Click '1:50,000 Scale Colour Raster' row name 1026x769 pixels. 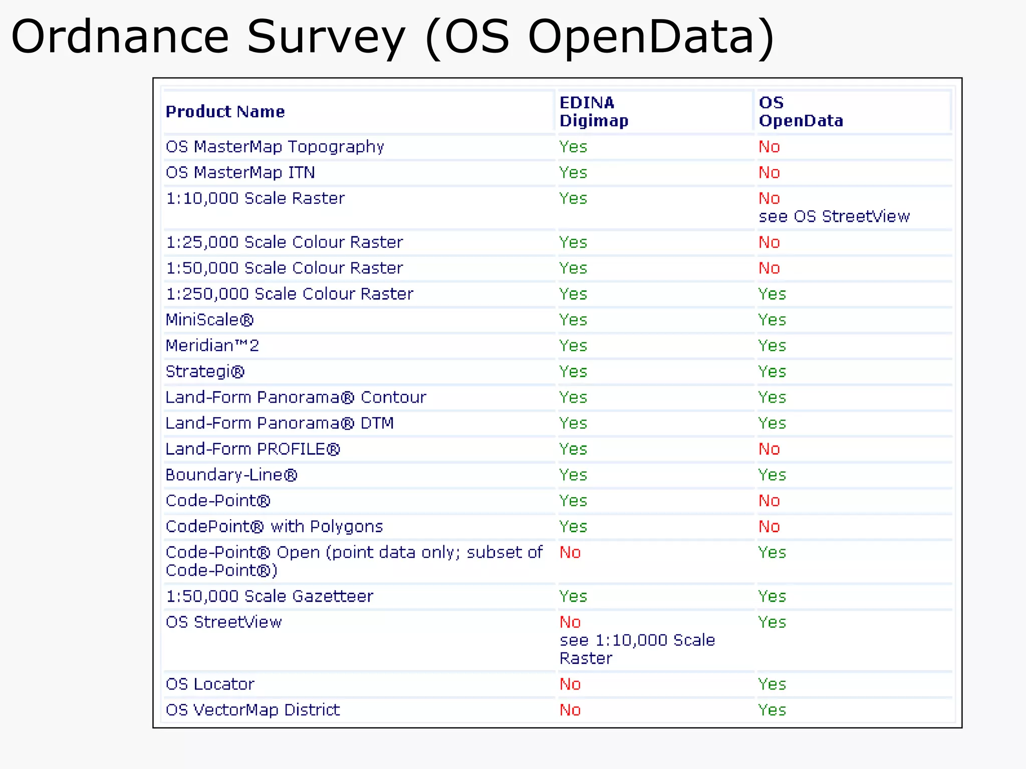pos(284,268)
